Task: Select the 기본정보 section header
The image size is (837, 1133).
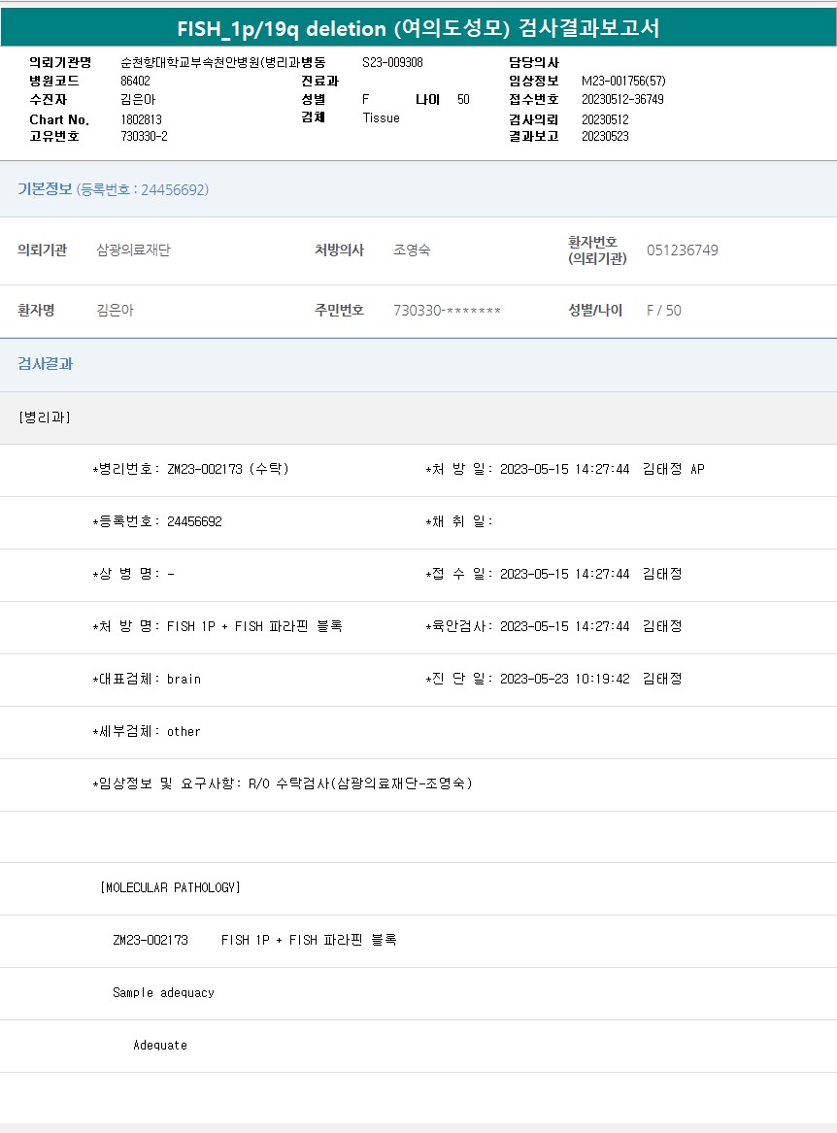Action: (113, 189)
